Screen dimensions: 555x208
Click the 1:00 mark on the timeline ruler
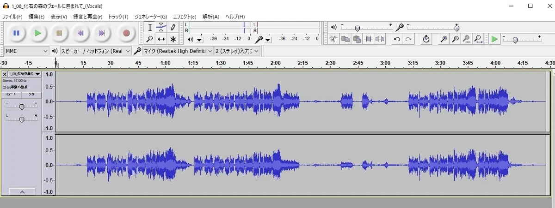(x=166, y=63)
